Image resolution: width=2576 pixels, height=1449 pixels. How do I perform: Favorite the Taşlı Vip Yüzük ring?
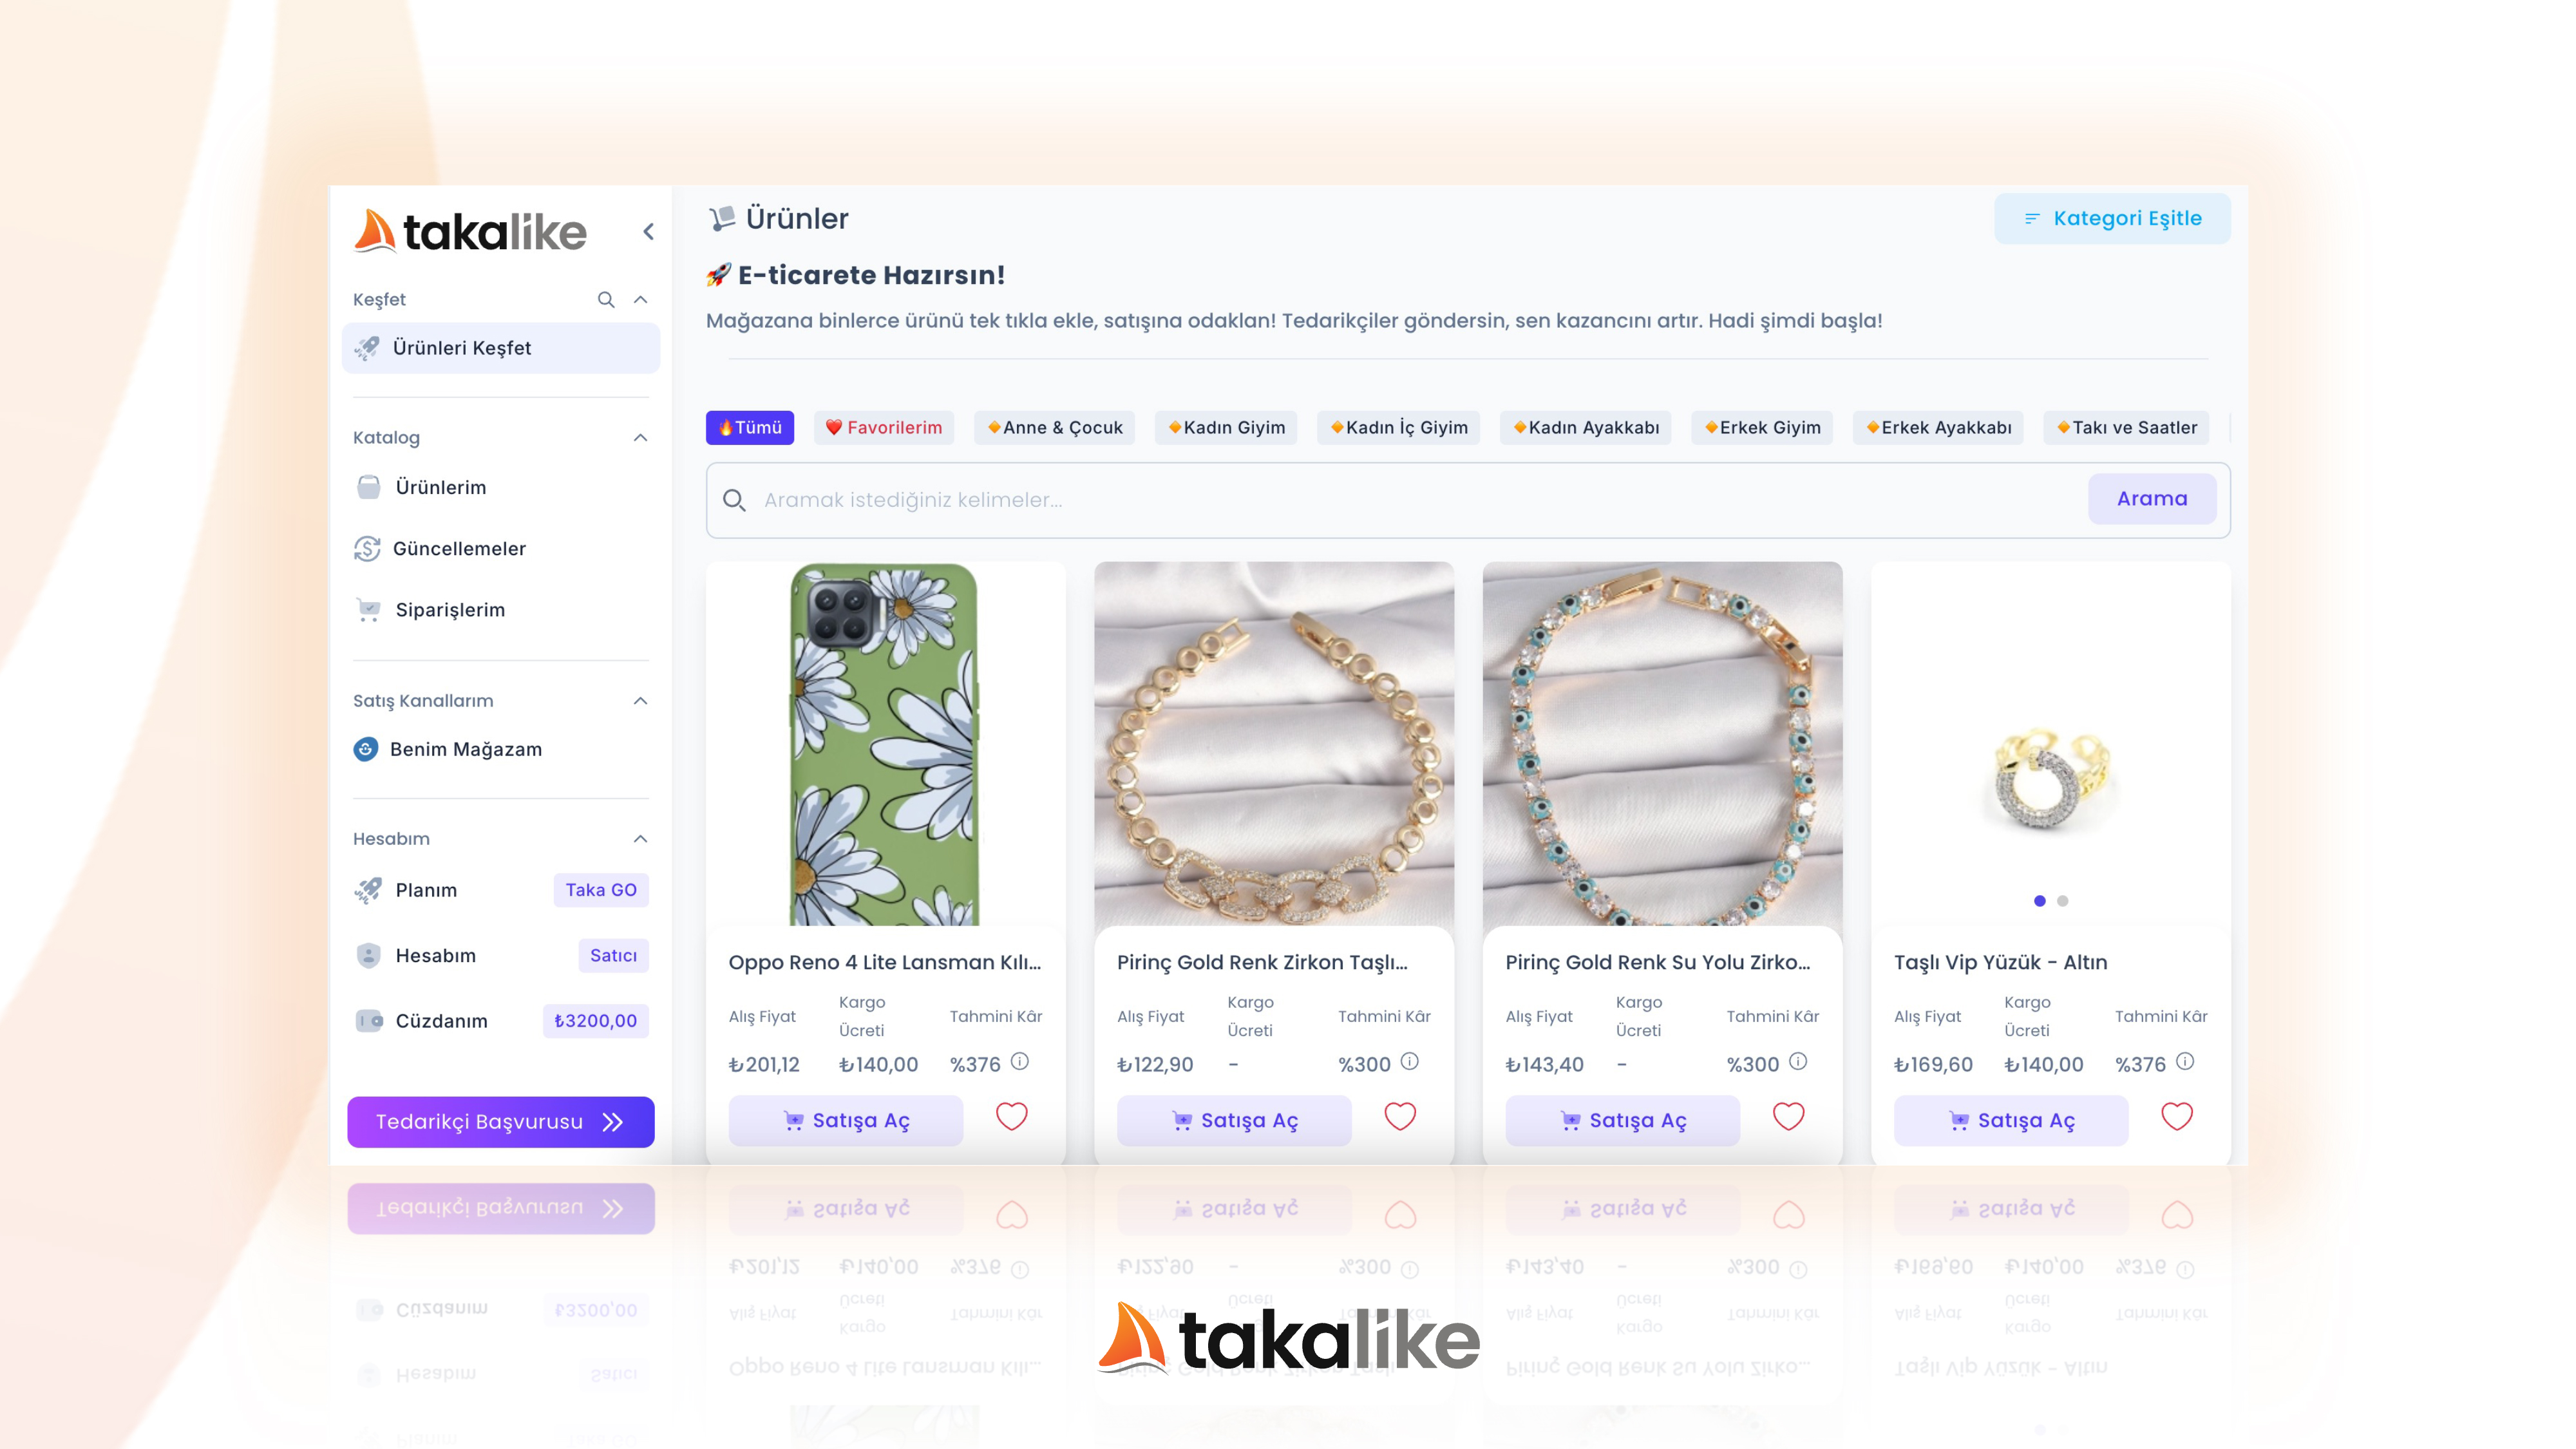(2177, 1117)
